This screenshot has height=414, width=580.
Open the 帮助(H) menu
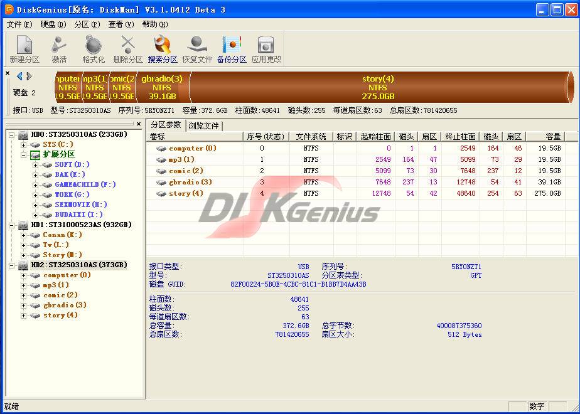point(155,24)
